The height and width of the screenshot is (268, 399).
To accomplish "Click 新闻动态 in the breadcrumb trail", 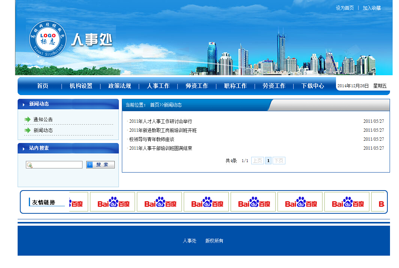I will [x=173, y=105].
